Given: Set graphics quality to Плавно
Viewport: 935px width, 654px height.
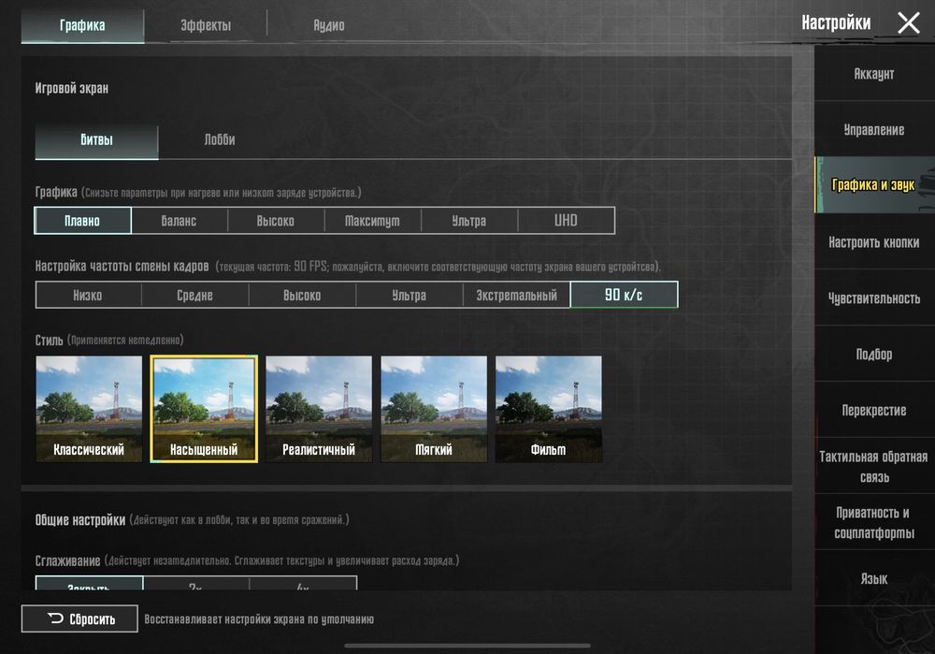Looking at the screenshot, I should tap(82, 221).
